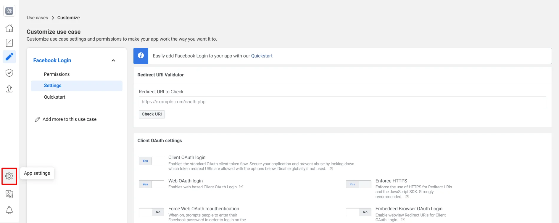This screenshot has width=559, height=223.
Task: Open Permissions in Facebook Login menu
Action: (x=57, y=74)
